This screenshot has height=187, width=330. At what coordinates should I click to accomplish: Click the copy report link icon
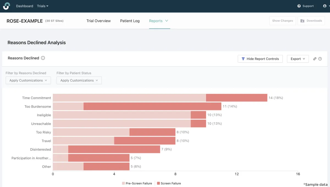[315, 58]
